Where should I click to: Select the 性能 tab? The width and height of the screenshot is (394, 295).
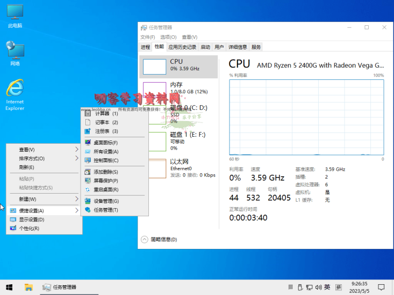pyautogui.click(x=159, y=47)
